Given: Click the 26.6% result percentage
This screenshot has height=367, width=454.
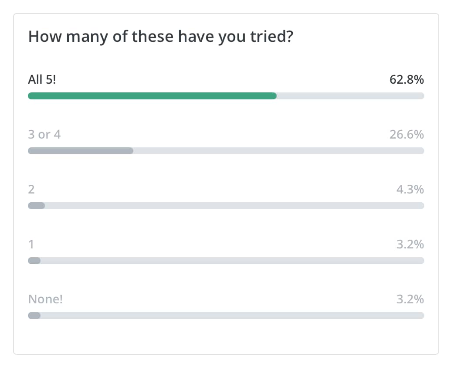Looking at the screenshot, I should tap(407, 134).
